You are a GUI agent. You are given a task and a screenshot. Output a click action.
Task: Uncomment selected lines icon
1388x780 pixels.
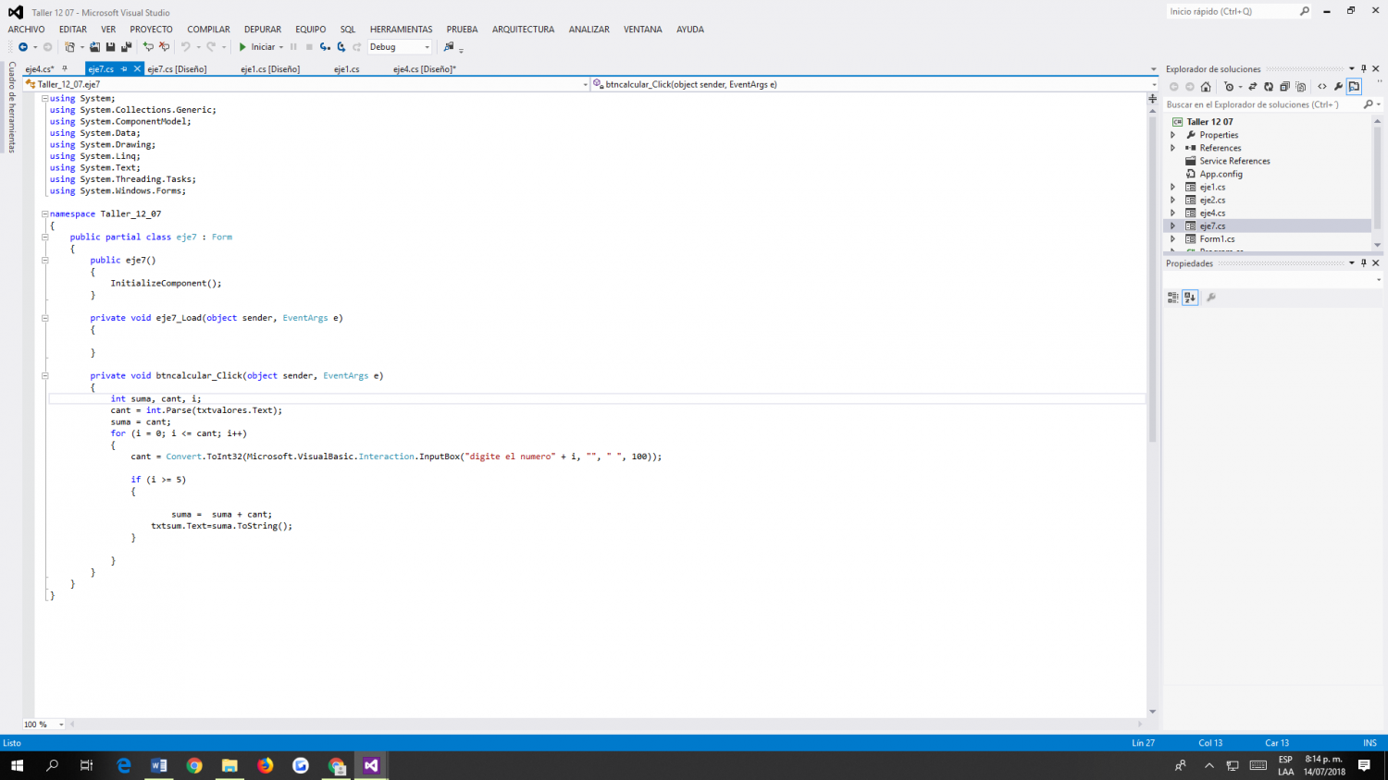coord(164,47)
